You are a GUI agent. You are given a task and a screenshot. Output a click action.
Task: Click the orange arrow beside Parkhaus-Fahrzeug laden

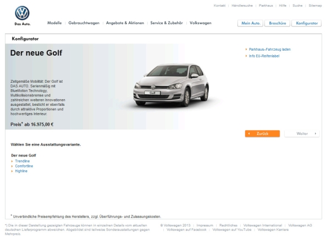[x=246, y=50]
